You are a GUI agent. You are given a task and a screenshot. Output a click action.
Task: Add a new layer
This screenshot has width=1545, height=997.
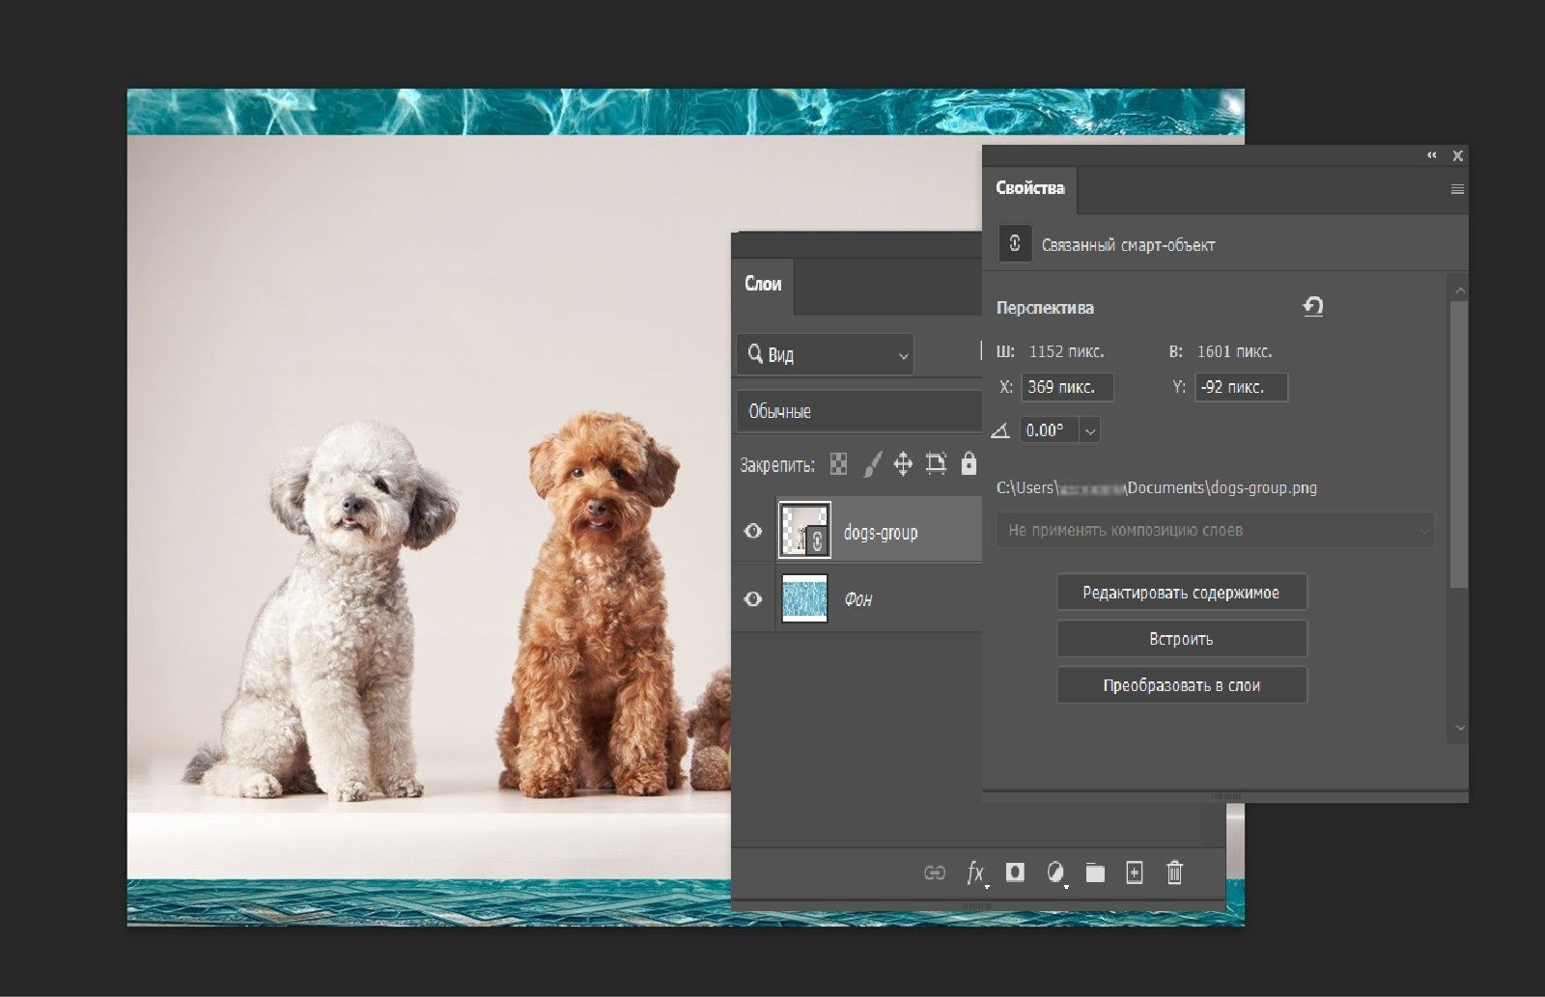[x=1135, y=872]
